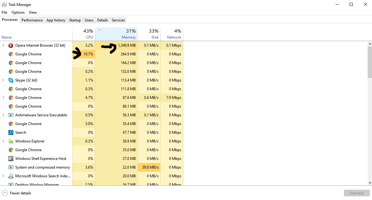Select the 19.7% CPU cell

[84, 54]
